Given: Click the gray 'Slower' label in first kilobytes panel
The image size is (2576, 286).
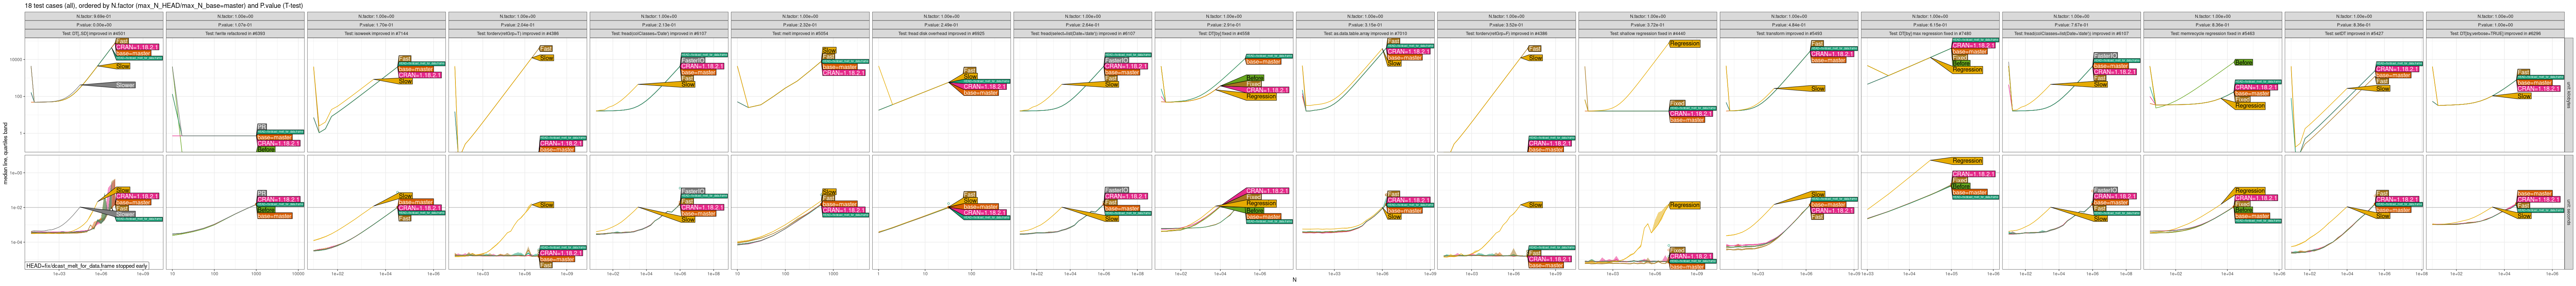Looking at the screenshot, I should (124, 85).
